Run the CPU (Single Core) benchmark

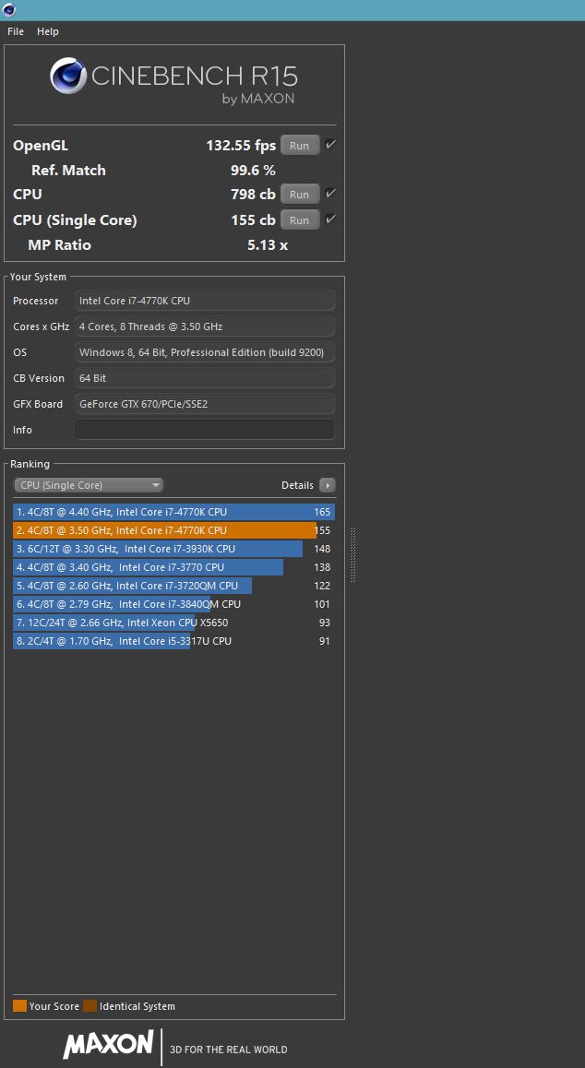300,220
